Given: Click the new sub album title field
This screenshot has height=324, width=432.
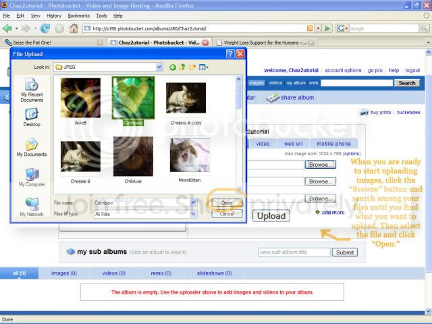Looking at the screenshot, I should point(294,252).
